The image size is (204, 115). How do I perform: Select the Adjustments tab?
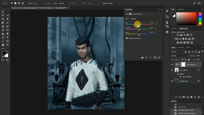[x=184, y=28]
